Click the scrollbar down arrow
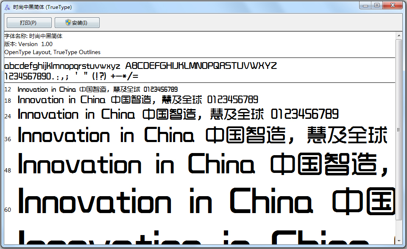This screenshot has width=407, height=249. 399,241
